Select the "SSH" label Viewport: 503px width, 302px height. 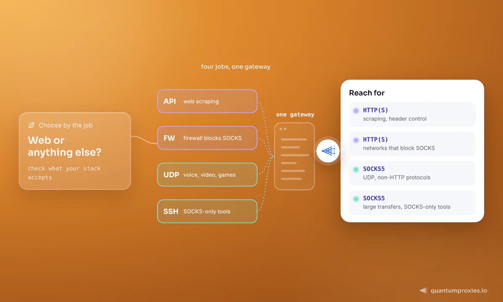[x=171, y=211]
